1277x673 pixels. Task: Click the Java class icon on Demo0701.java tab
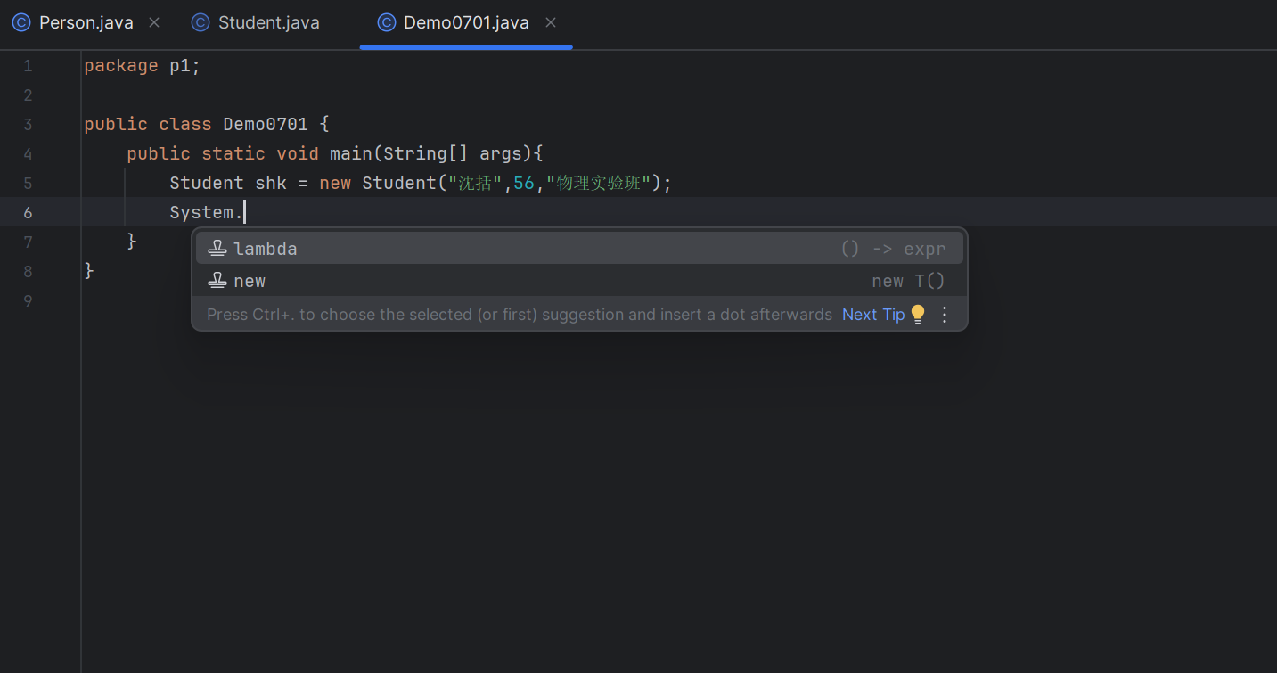[386, 22]
